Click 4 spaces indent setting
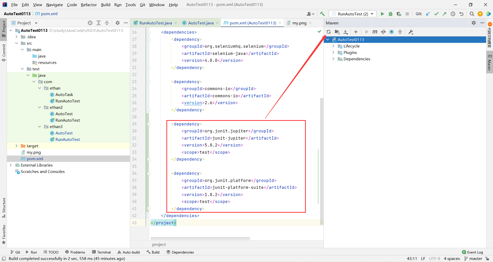The image size is (493, 262). pos(452,259)
